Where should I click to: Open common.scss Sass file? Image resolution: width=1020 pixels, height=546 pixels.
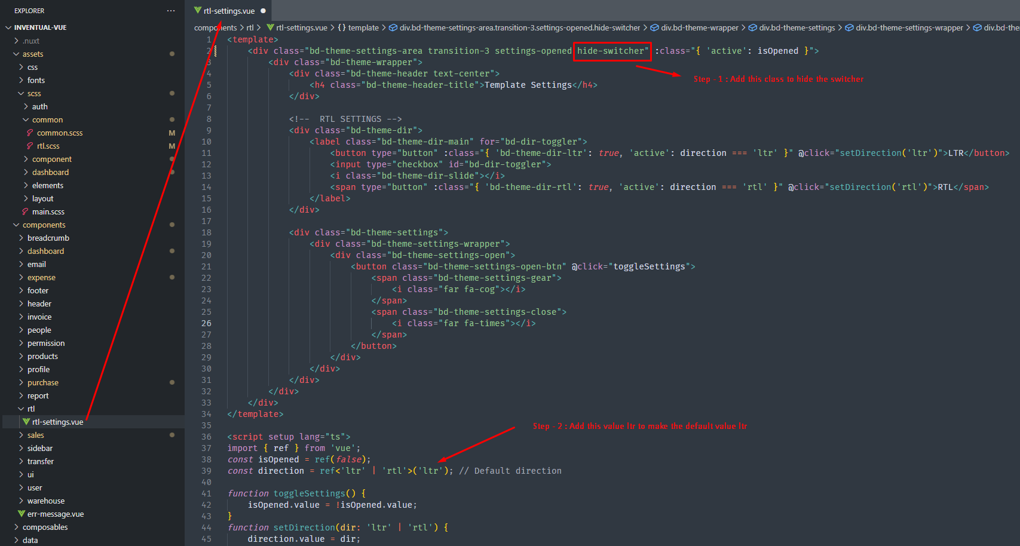click(x=60, y=133)
